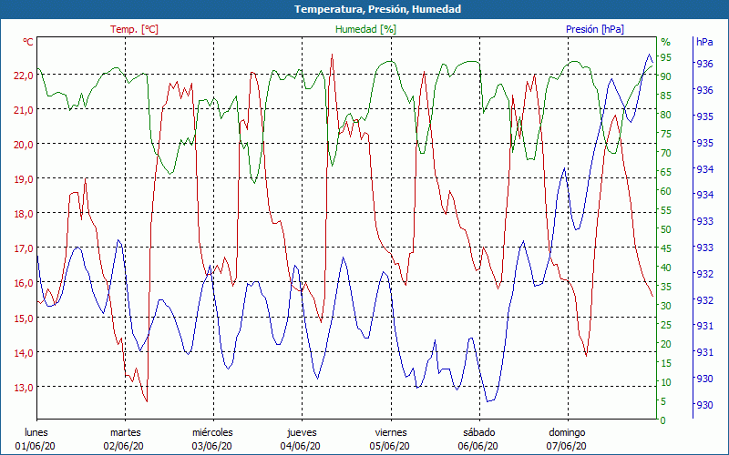This screenshot has width=729, height=455.
Task: Click the "miércoles" day label
Action: click(212, 433)
